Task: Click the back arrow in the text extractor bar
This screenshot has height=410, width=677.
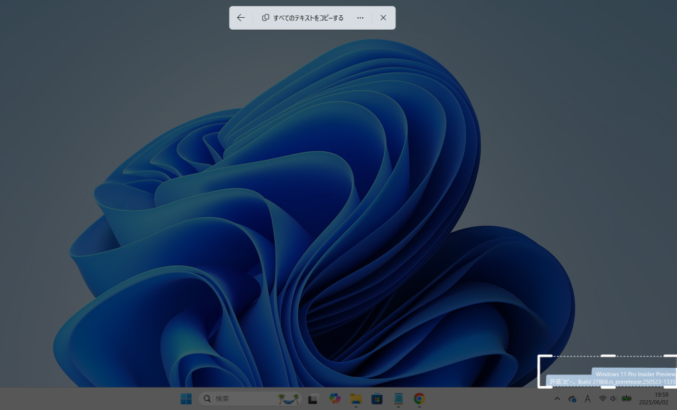Action: click(x=241, y=18)
